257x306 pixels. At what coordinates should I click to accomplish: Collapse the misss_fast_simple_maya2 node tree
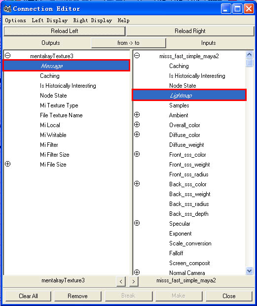137,56
